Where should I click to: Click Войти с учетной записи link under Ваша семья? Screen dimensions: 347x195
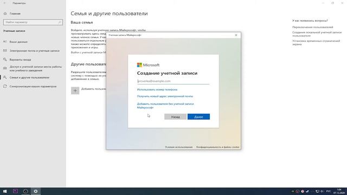coord(88,53)
